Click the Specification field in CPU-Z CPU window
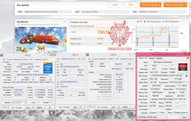 pos(33,75)
